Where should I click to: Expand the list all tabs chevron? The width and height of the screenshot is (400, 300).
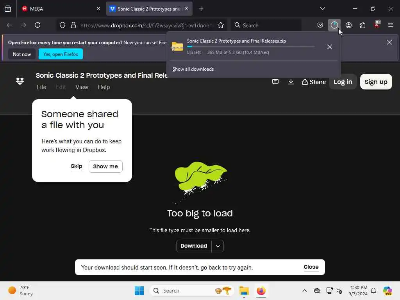click(x=322, y=9)
